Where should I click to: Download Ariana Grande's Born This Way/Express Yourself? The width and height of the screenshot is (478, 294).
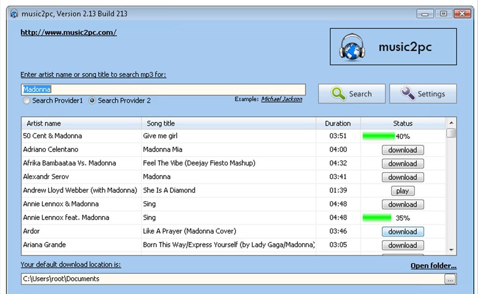coord(403,245)
